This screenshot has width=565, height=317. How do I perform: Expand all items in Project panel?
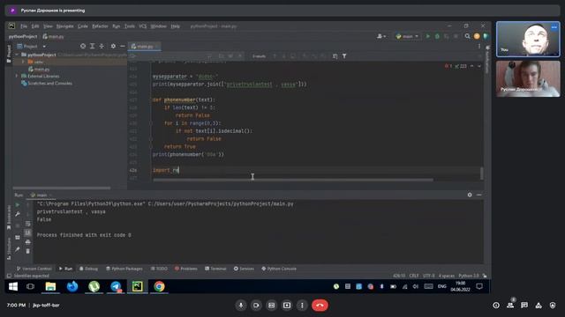click(92, 46)
